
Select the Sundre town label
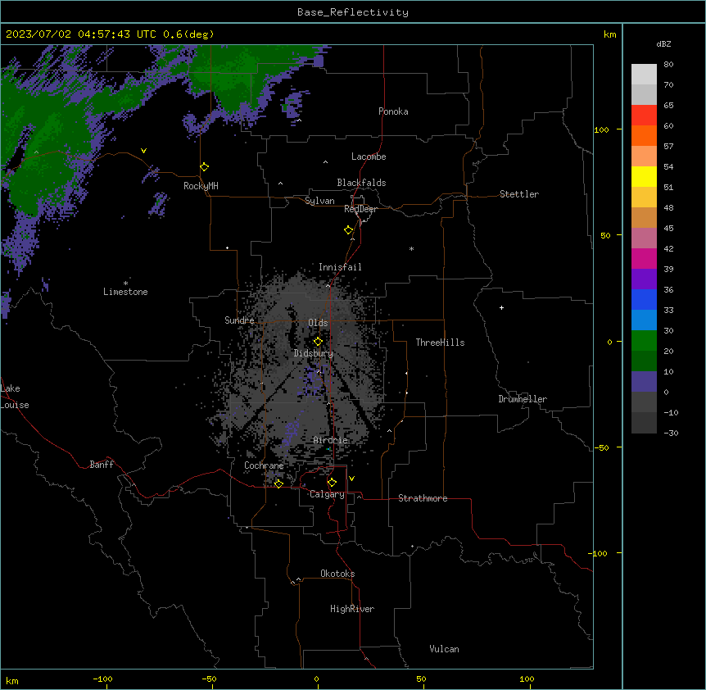point(239,320)
